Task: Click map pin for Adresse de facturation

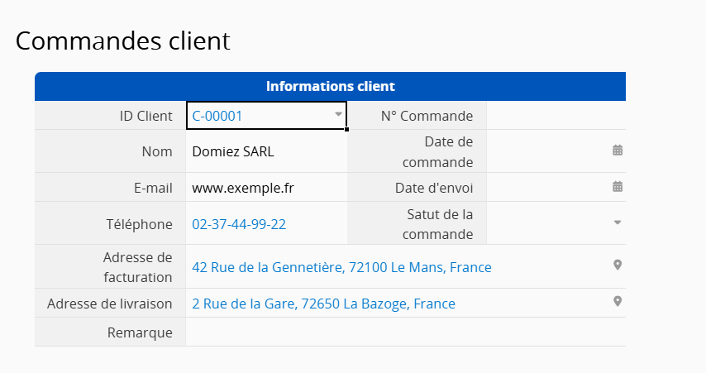Action: [617, 265]
